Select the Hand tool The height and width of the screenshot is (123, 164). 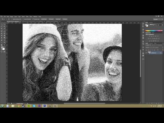coord(2,45)
